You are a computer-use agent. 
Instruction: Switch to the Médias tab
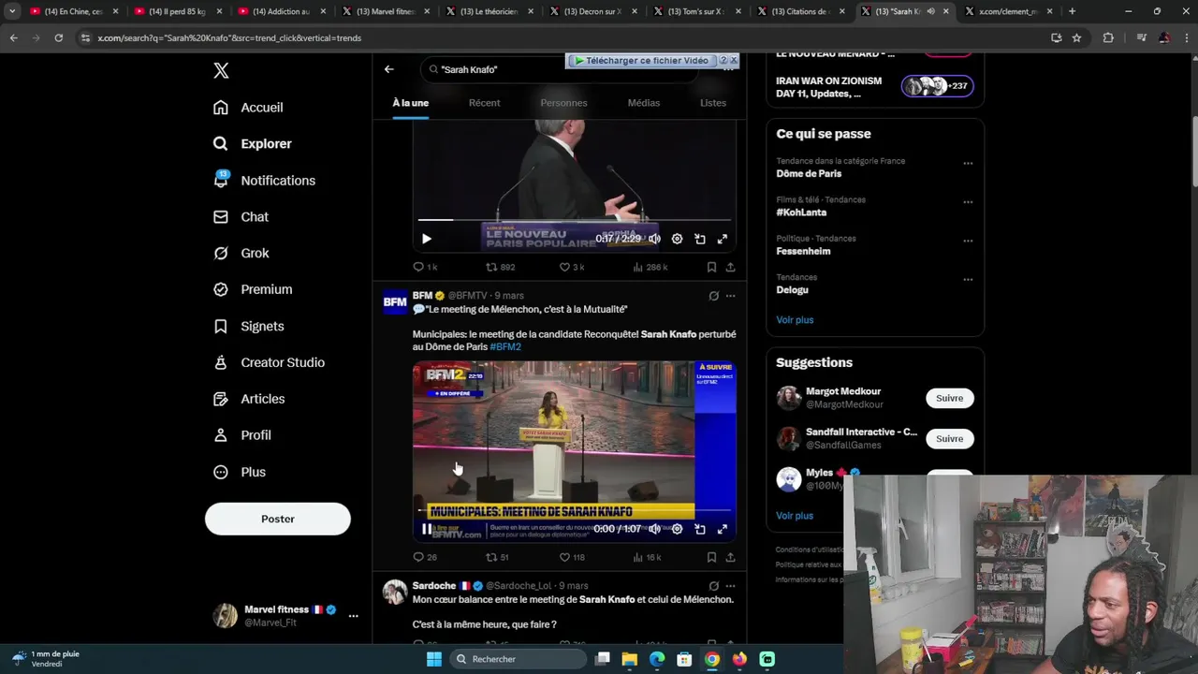click(644, 103)
